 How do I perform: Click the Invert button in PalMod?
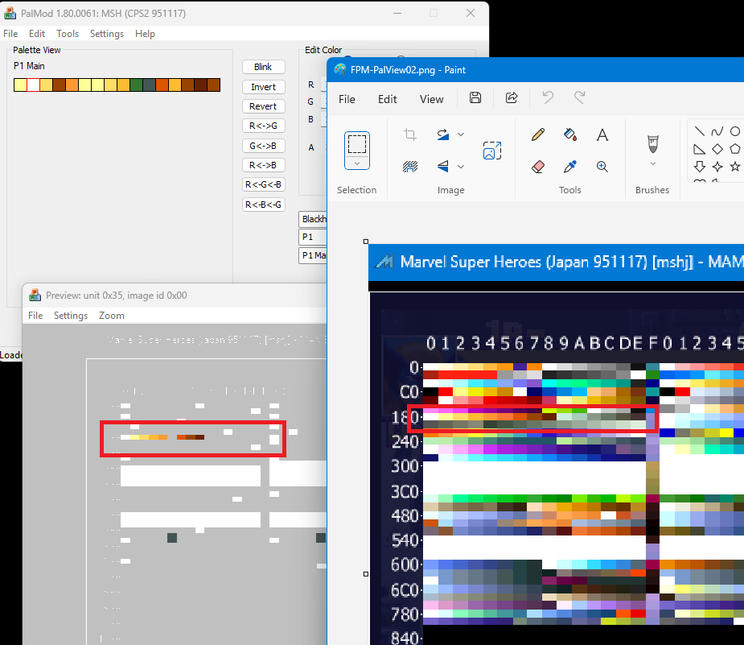263,87
